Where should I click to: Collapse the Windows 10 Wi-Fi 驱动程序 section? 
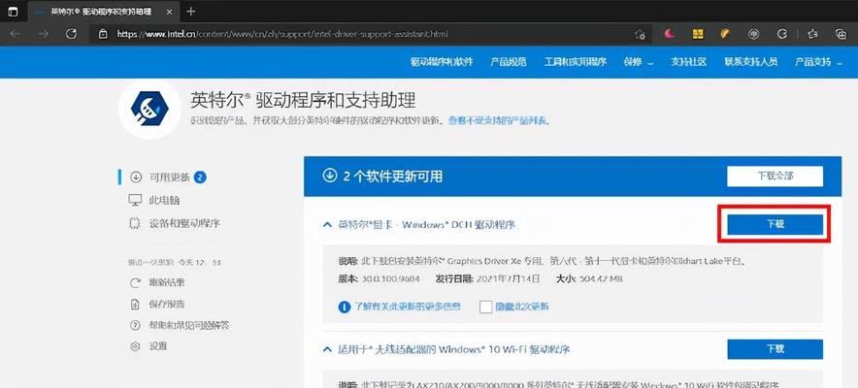pos(327,348)
